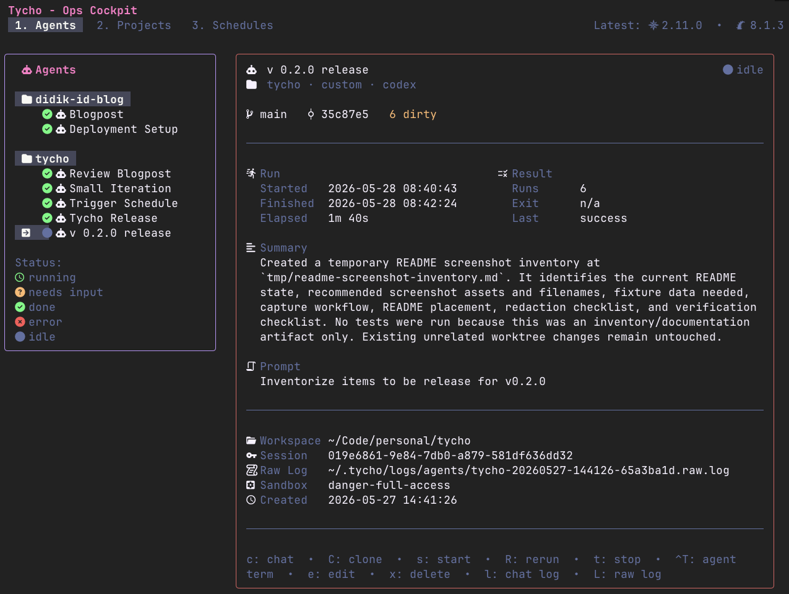Click the Created clock icon
789x594 pixels.
click(x=251, y=500)
